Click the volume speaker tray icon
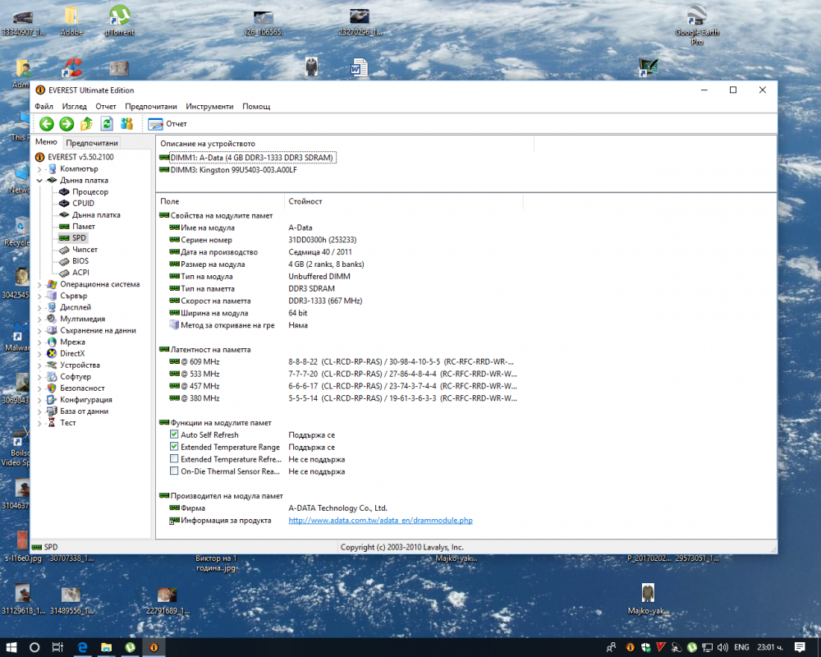This screenshot has height=657, width=821. [722, 648]
